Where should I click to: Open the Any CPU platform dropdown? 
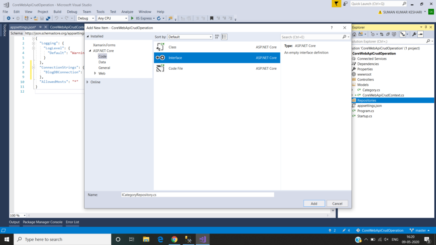point(112,18)
